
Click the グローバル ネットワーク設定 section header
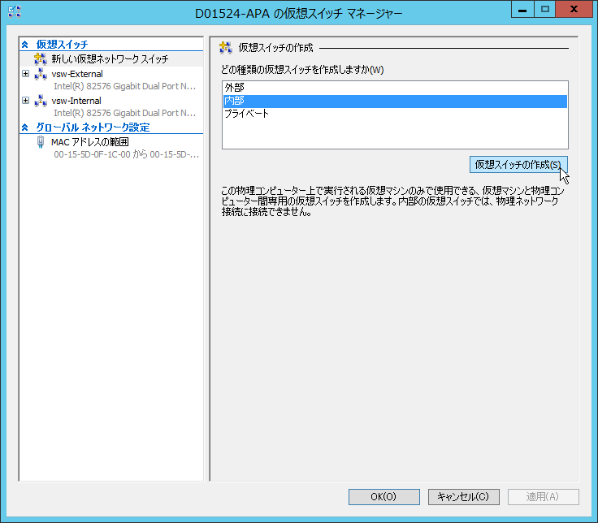[93, 127]
